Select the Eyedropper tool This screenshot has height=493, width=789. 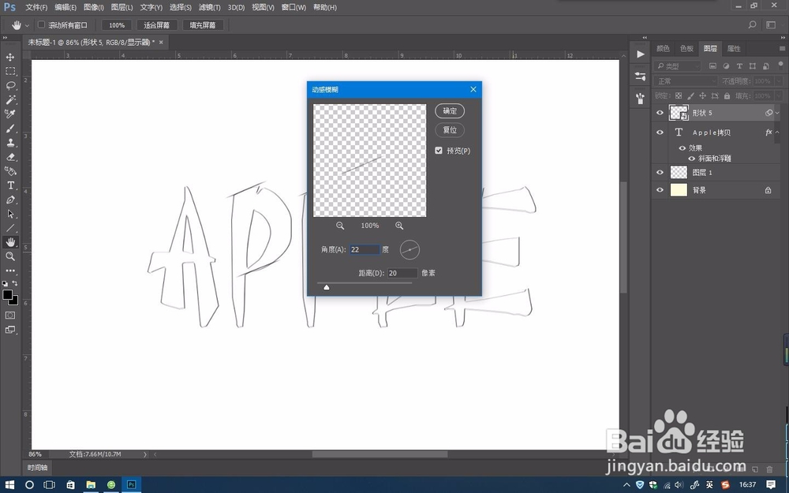[10, 114]
